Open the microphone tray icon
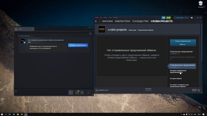The height and width of the screenshot is (116, 207). pyautogui.click(x=187, y=114)
